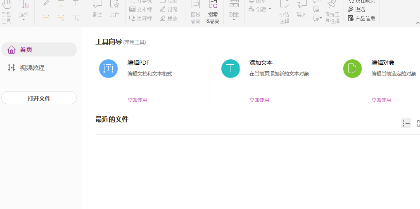
Task: Add a 备注 note comment
Action: [x=97, y=9]
